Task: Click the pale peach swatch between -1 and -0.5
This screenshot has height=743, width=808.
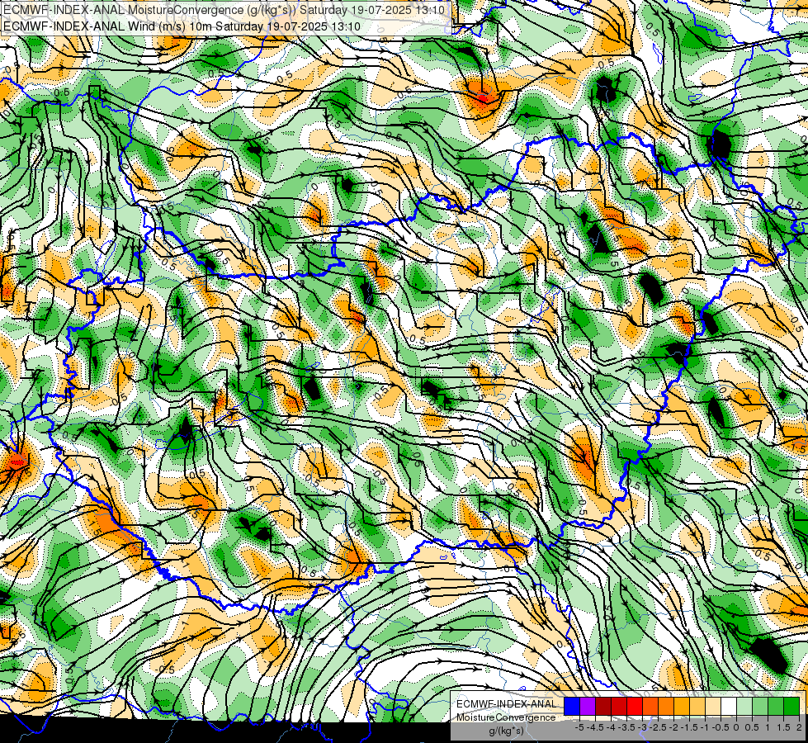Action: tap(713, 706)
